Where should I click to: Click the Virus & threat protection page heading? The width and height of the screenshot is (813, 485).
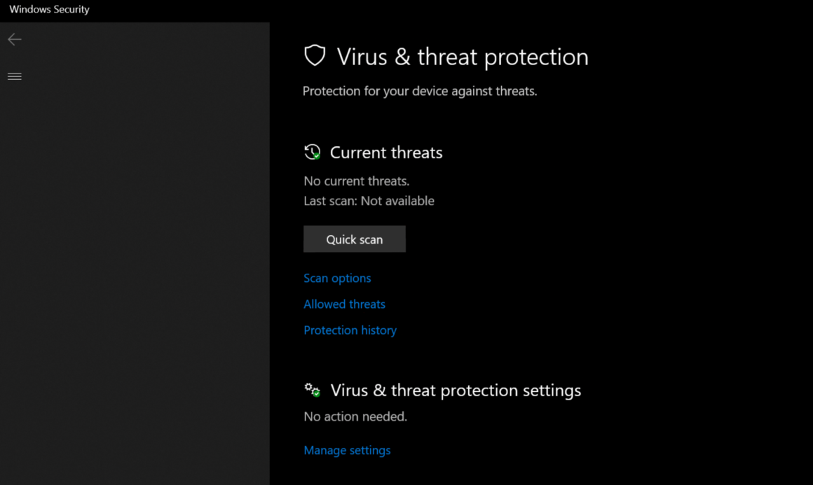tap(463, 57)
